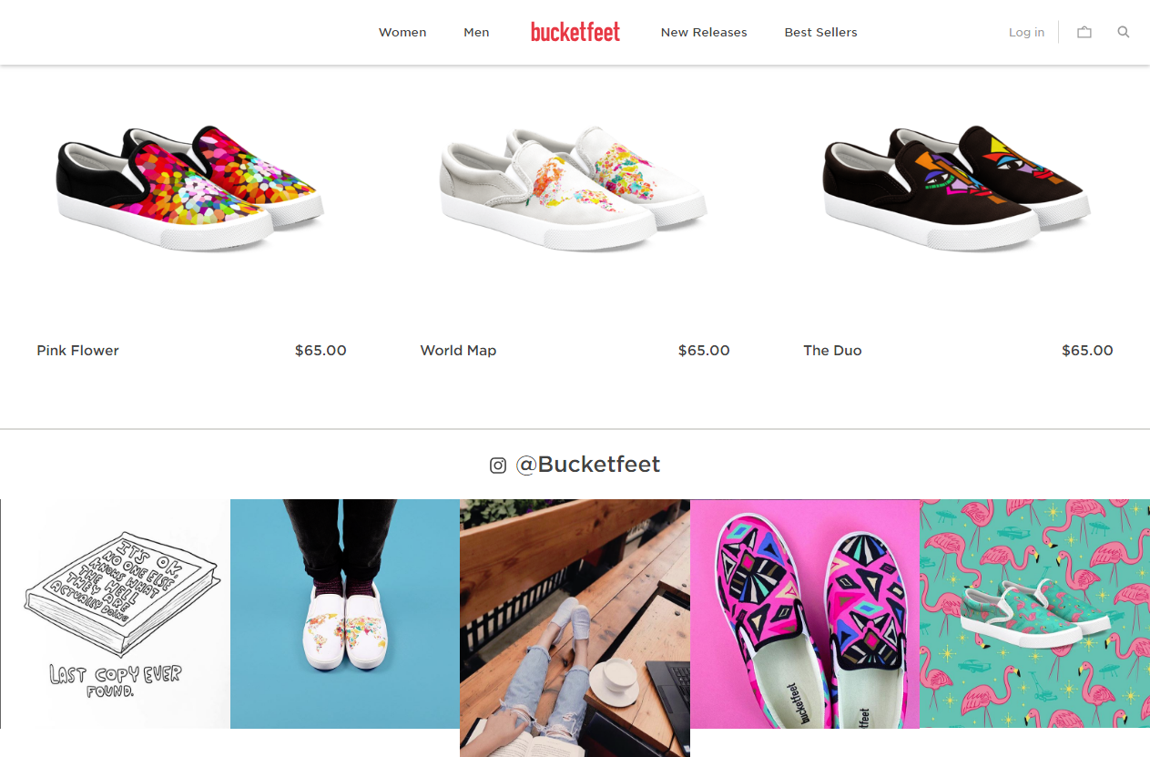Screen dimensions: 1150x757
Task: Go to bucketfeet home logo
Action: point(575,32)
